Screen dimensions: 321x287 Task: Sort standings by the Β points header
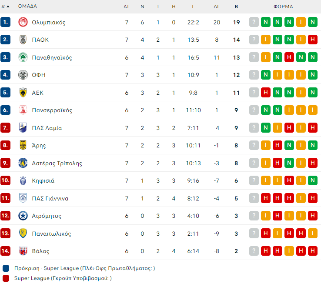236,7
